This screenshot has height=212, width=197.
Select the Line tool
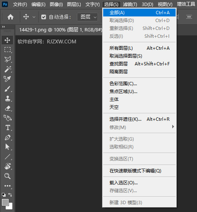(x=8, y=157)
